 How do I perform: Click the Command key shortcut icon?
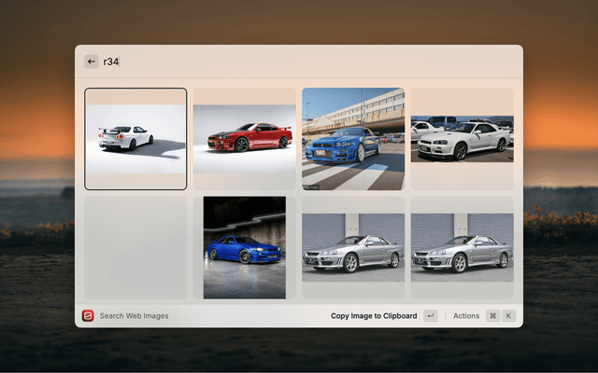point(492,316)
